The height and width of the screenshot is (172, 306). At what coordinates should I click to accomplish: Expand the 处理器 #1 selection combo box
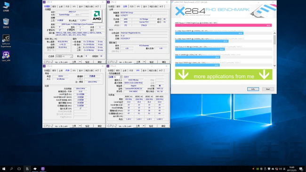click(64, 56)
